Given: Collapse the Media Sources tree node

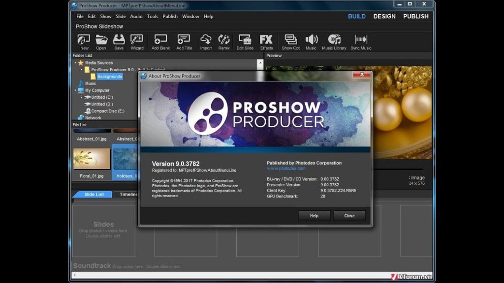Looking at the screenshot, I should click(75, 62).
